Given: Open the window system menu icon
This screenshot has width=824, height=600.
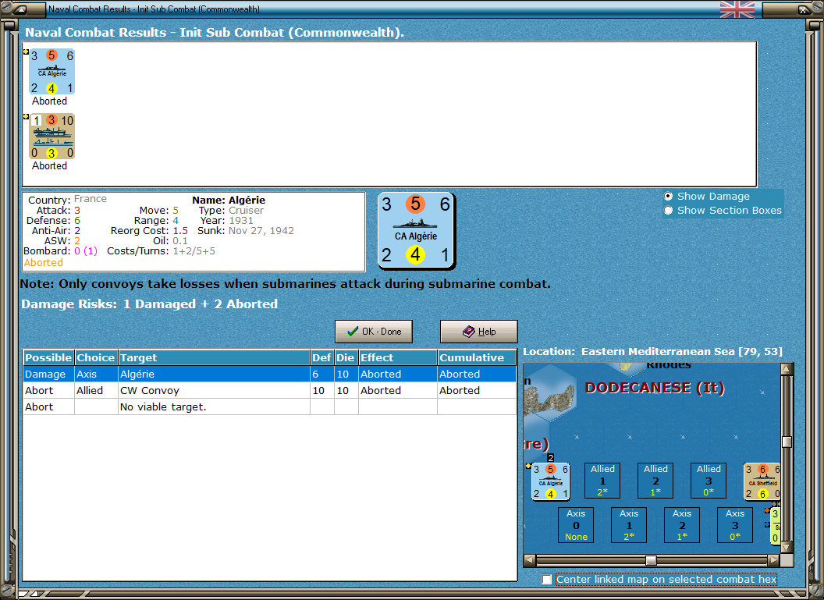Looking at the screenshot, I should 20,9.
